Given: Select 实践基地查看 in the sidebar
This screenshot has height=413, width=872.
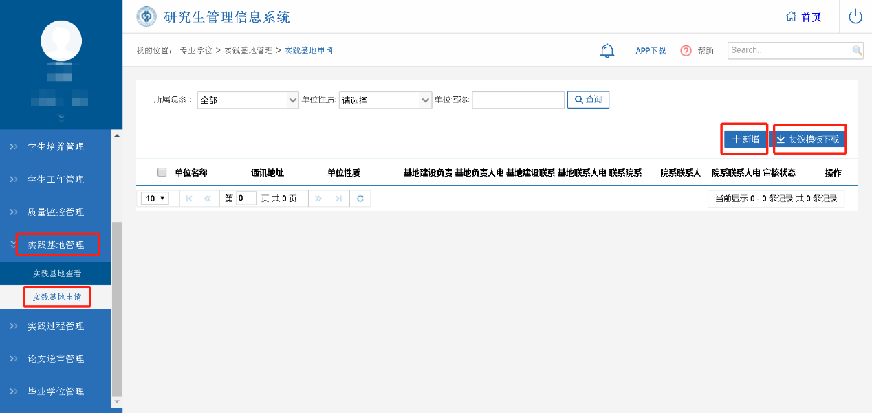Looking at the screenshot, I should pos(57,274).
